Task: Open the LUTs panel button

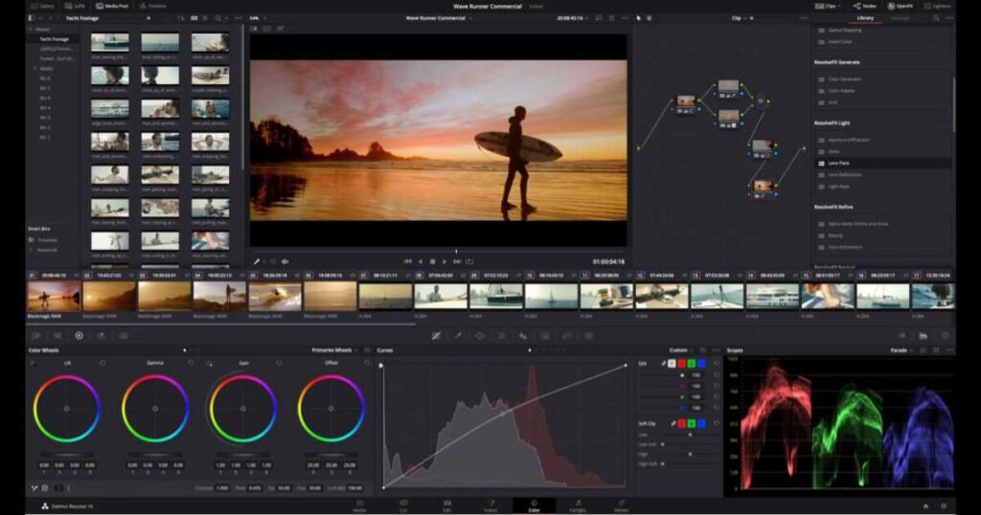Action: [74, 6]
